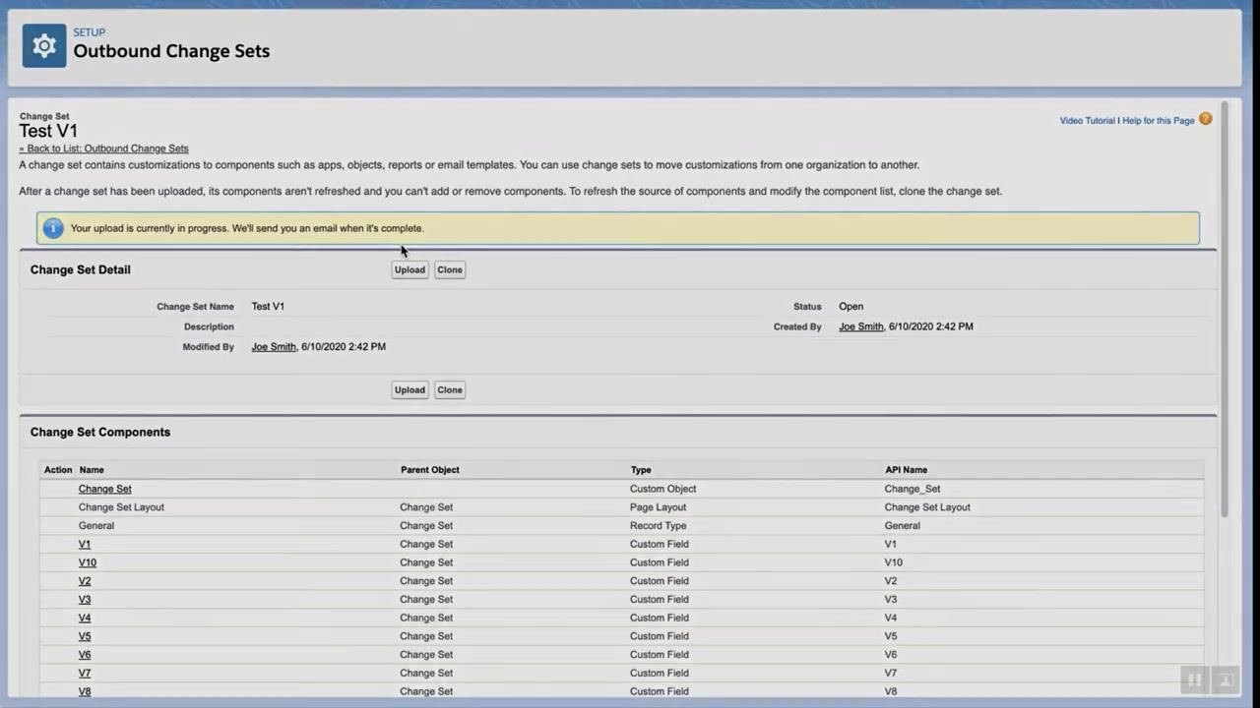Open the Video Tutorial link
Image resolution: width=1260 pixels, height=708 pixels.
pos(1088,121)
